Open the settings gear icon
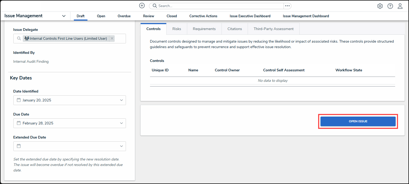 [x=380, y=6]
